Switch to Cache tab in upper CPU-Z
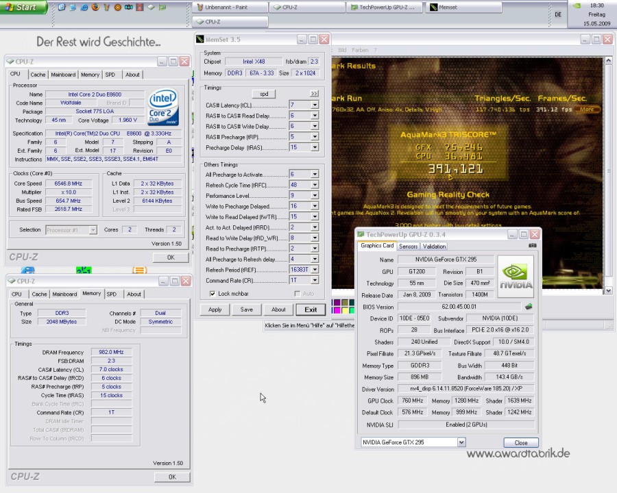 pyautogui.click(x=38, y=75)
